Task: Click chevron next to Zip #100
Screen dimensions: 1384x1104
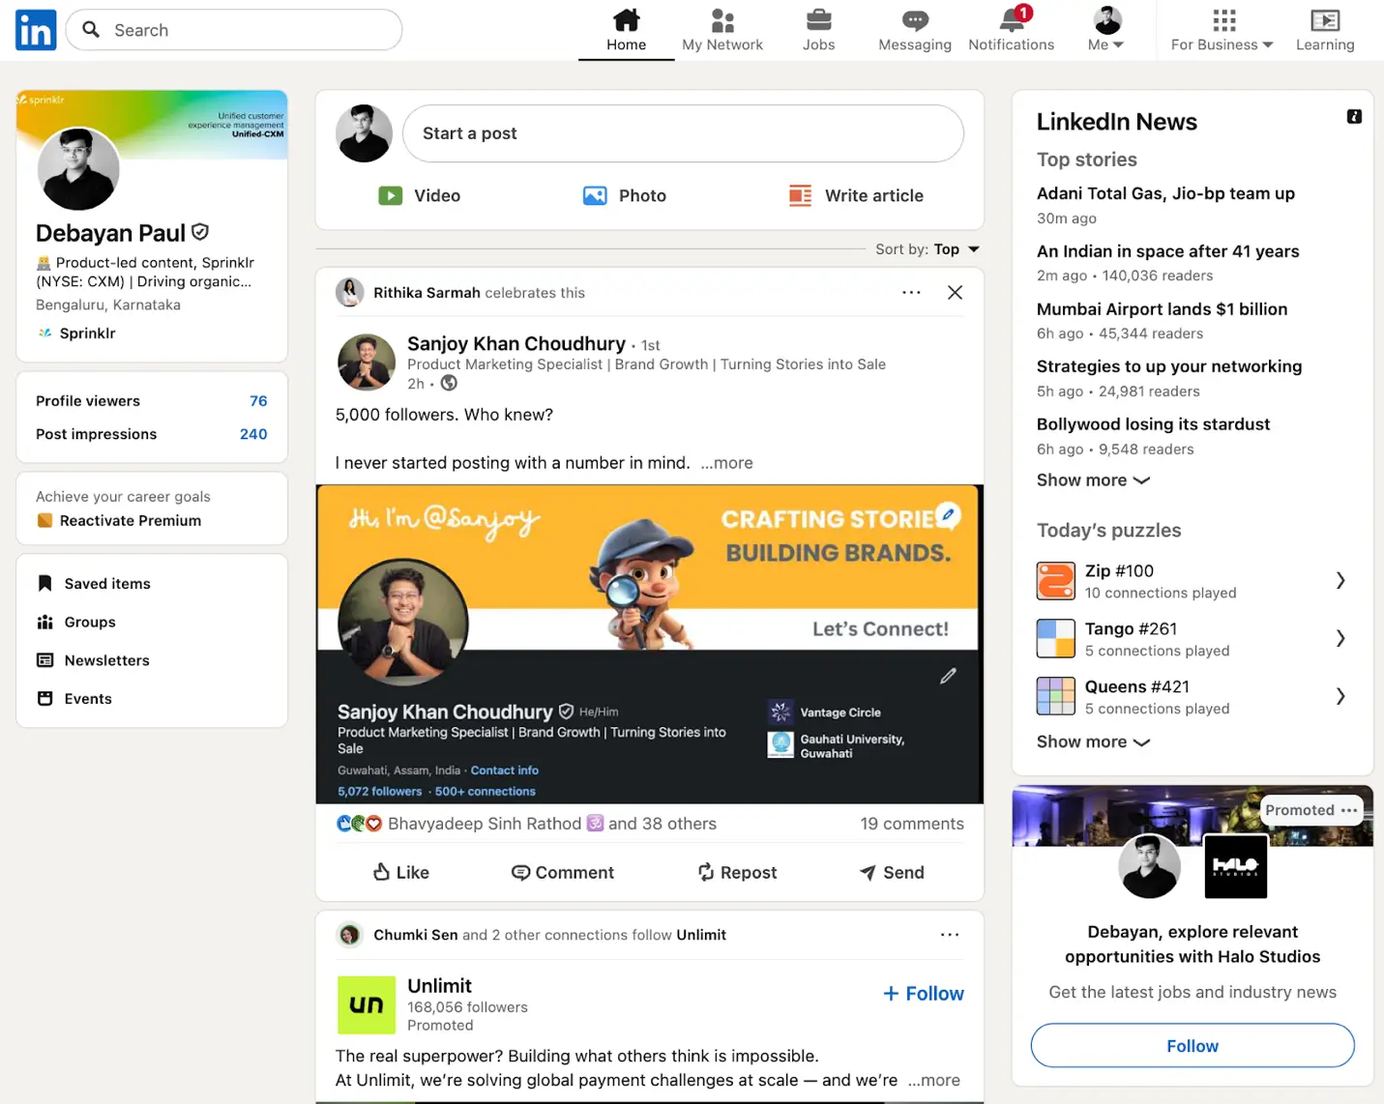Action: [x=1340, y=580]
